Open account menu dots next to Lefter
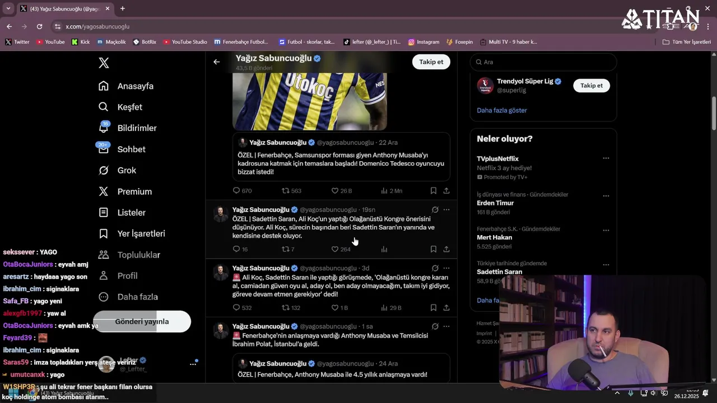Image resolution: width=717 pixels, height=403 pixels. (x=193, y=364)
